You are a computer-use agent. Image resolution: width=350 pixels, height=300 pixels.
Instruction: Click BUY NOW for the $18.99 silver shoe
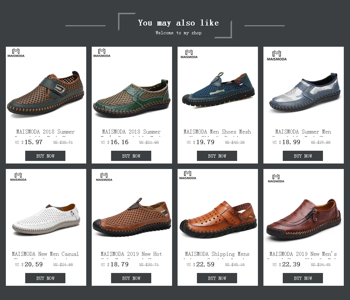point(303,156)
